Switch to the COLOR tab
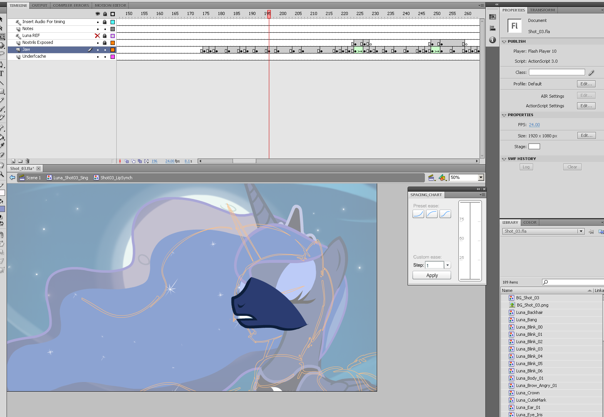The width and height of the screenshot is (604, 417). point(530,222)
